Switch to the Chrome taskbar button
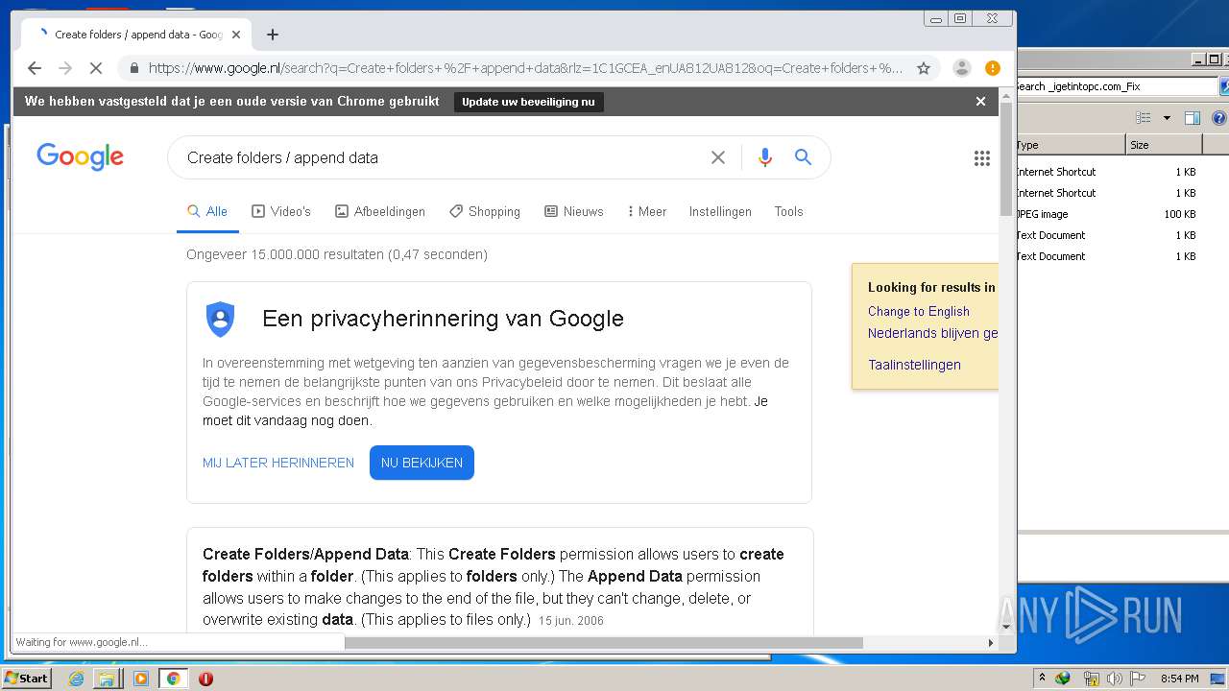The width and height of the screenshot is (1229, 691). [173, 679]
